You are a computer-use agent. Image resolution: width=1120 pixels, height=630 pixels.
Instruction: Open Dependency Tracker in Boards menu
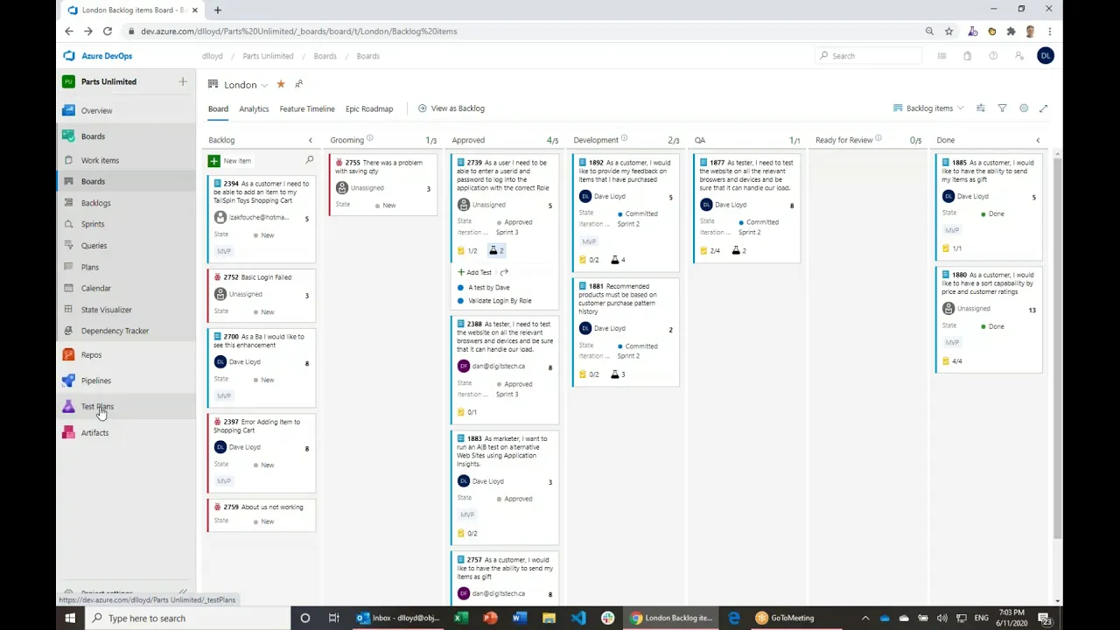(115, 331)
